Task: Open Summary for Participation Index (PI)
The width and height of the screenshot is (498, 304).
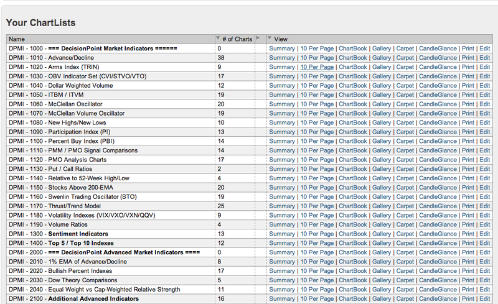Action: 282,132
